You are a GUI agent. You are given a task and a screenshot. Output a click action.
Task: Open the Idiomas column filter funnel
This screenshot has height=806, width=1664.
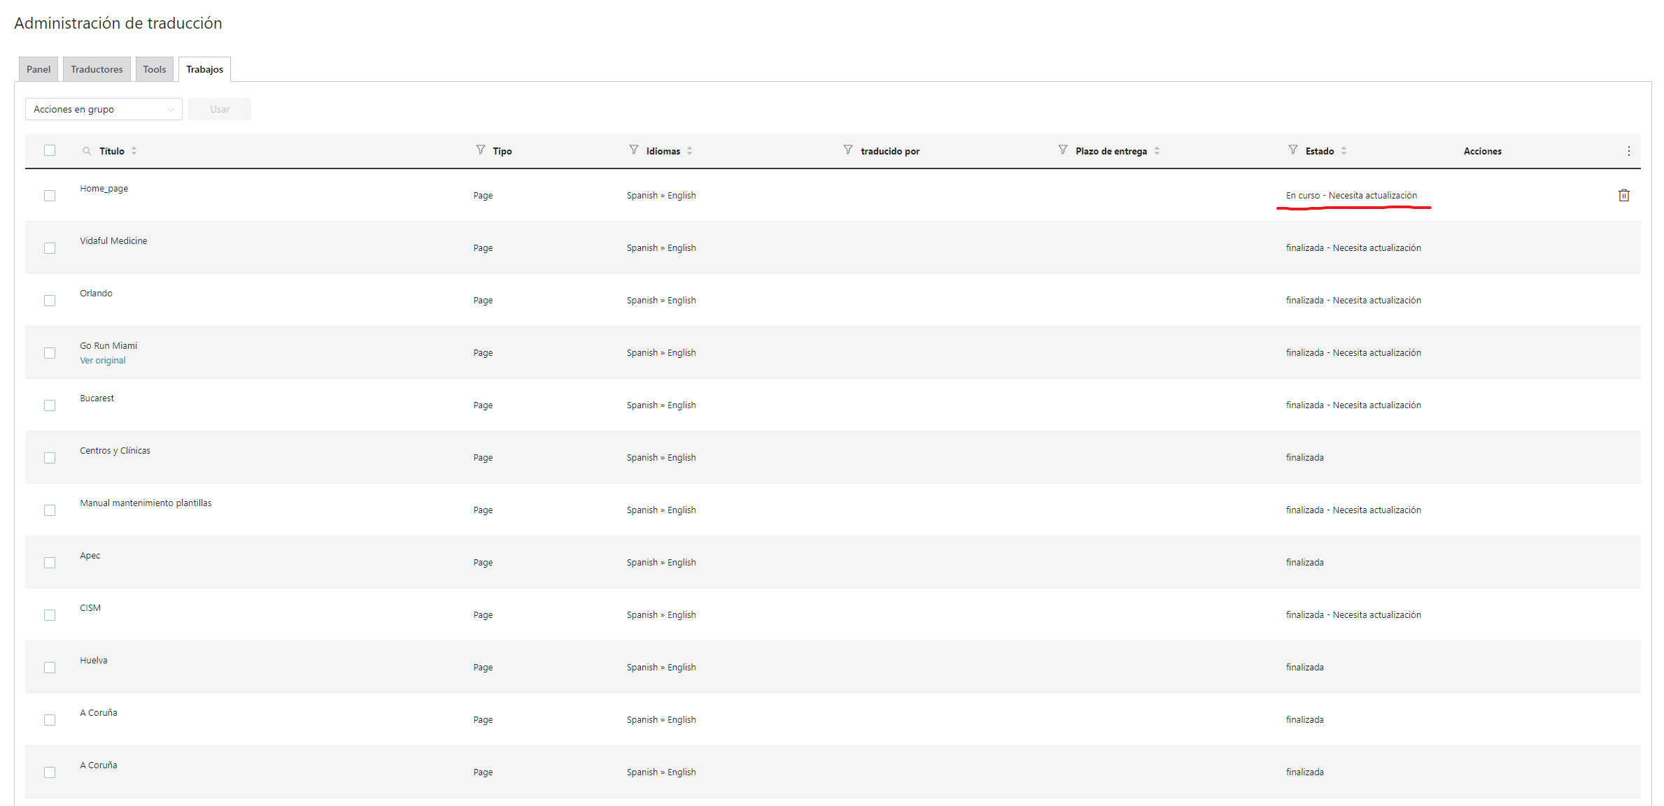tap(633, 150)
